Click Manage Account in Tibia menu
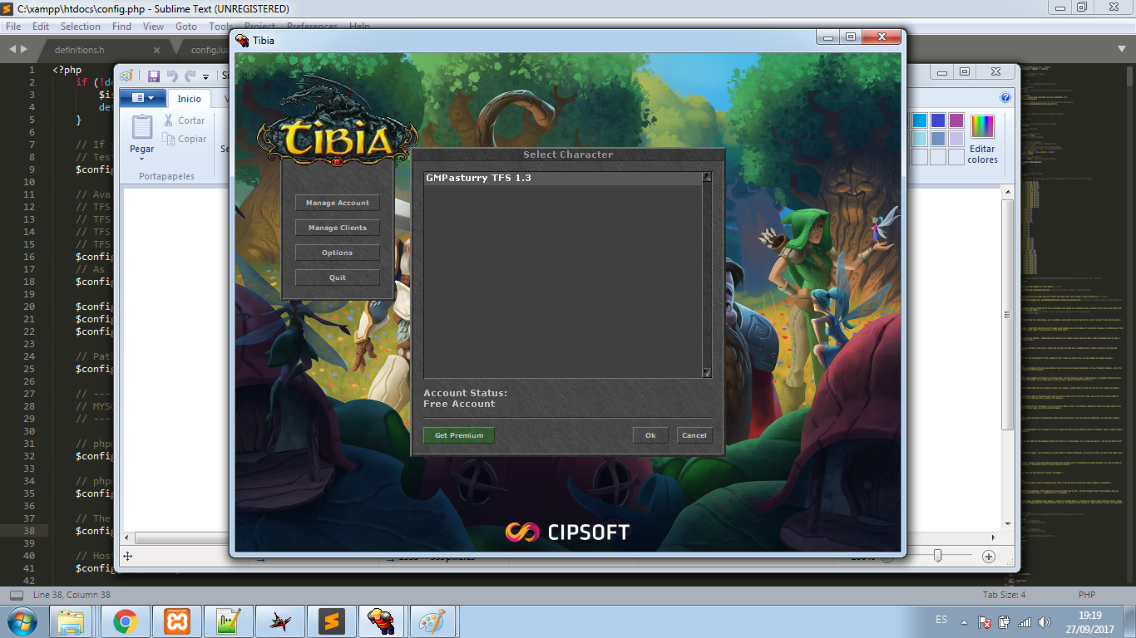 (338, 203)
